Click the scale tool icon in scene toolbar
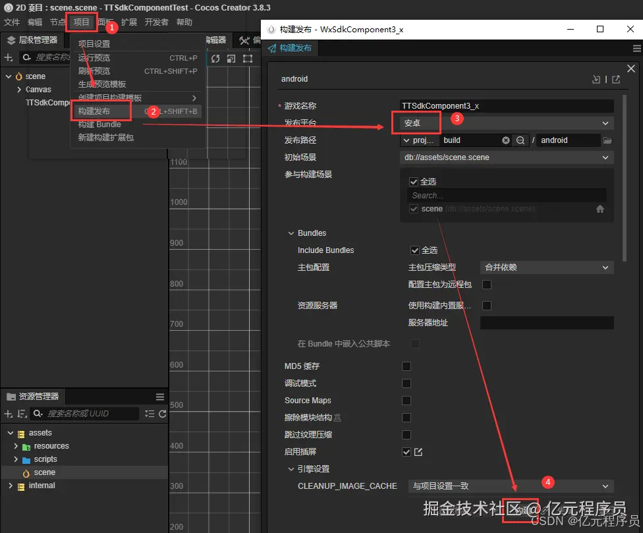643x533 pixels. (x=231, y=59)
